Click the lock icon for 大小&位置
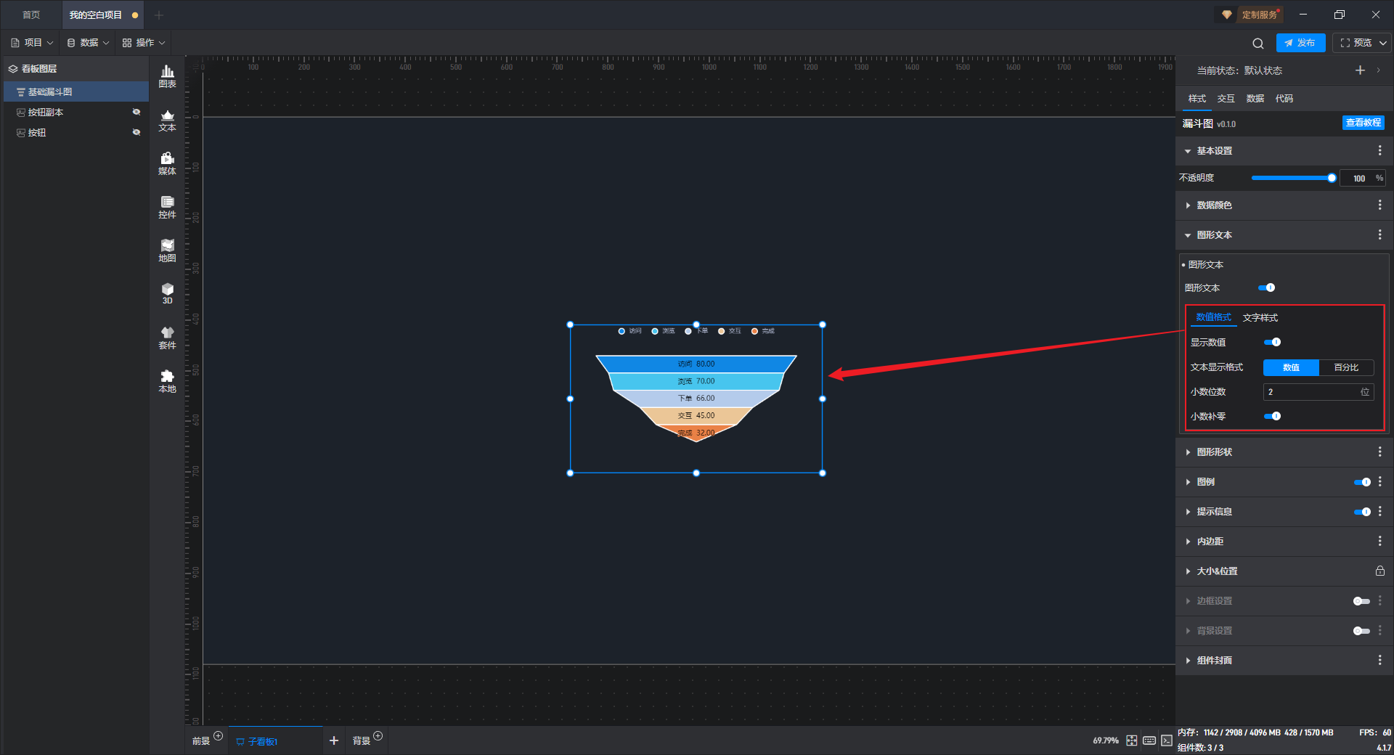 point(1379,571)
